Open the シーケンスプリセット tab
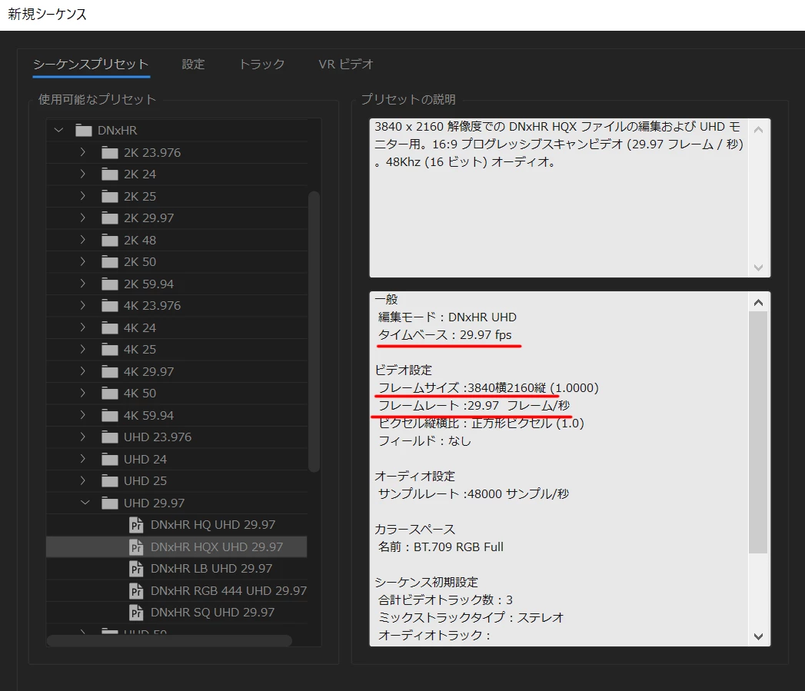This screenshot has height=691, width=805. (x=91, y=64)
